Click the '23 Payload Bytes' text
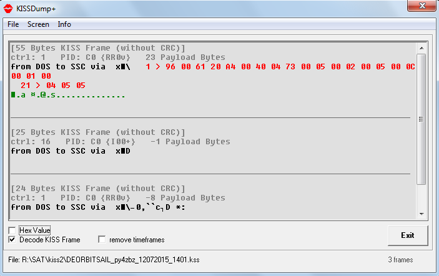Viewport: 439px width, 276px height. tap(185, 57)
